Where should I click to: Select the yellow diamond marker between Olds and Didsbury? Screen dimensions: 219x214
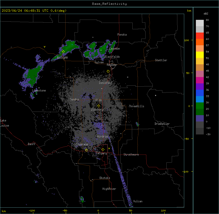click(x=99, y=106)
